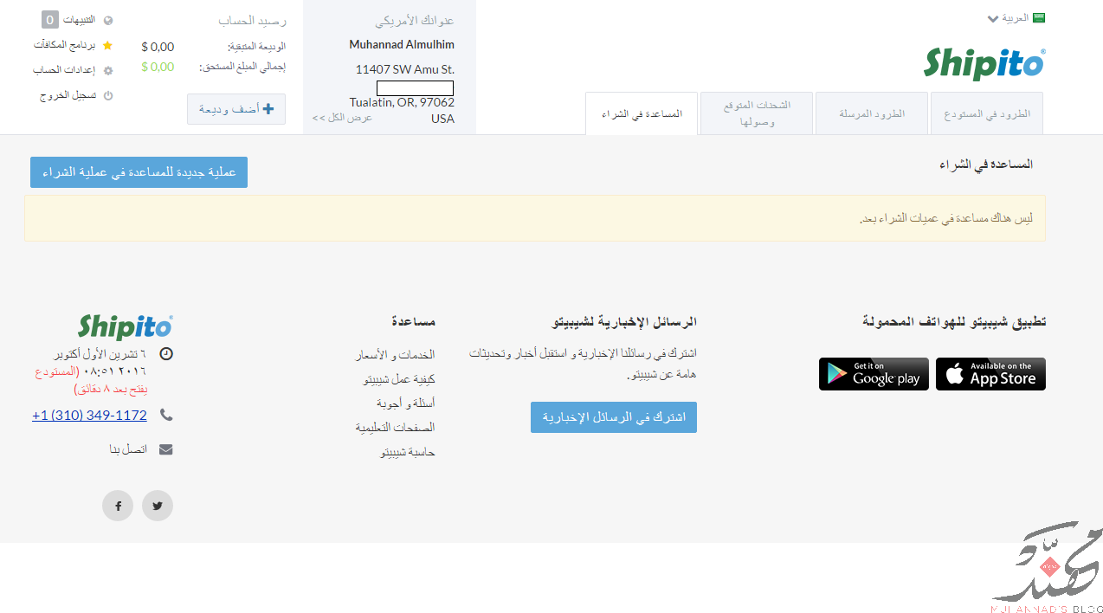Image resolution: width=1103 pixels, height=613 pixels.
Task: Click the name Muhannad Almulhim
Action: pos(402,44)
